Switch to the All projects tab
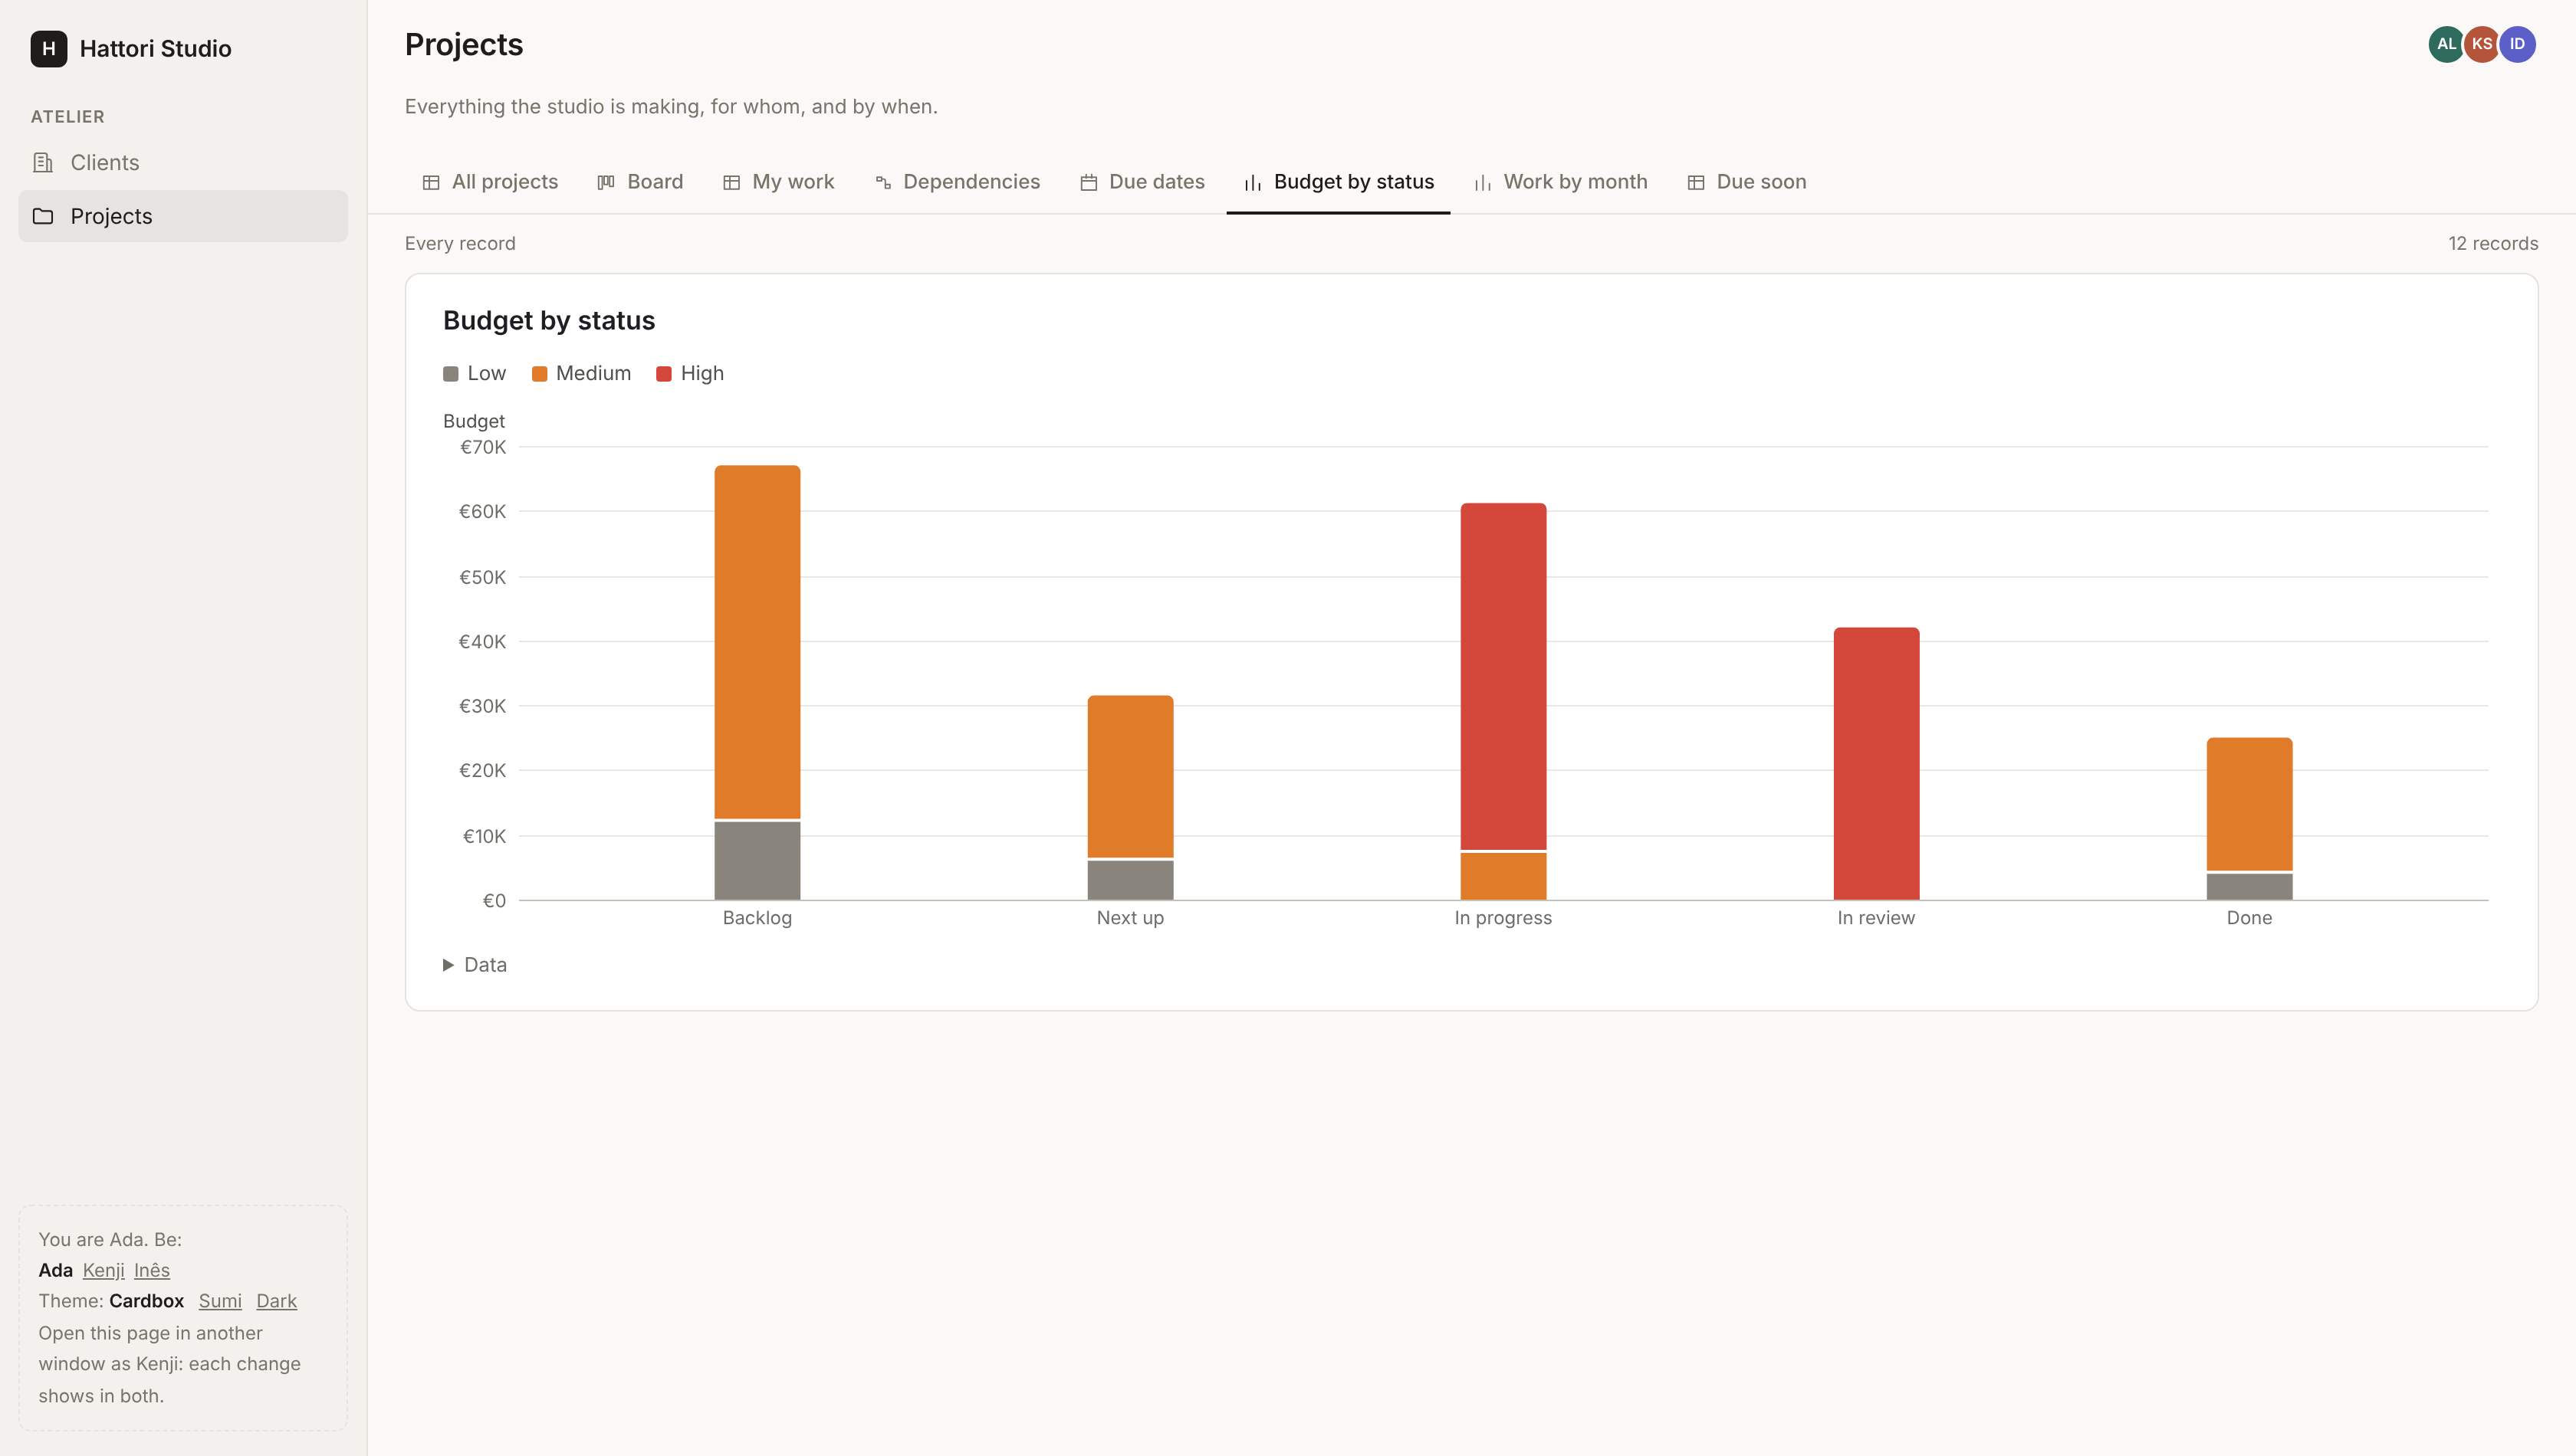Viewport: 2576px width, 1456px height. (490, 182)
